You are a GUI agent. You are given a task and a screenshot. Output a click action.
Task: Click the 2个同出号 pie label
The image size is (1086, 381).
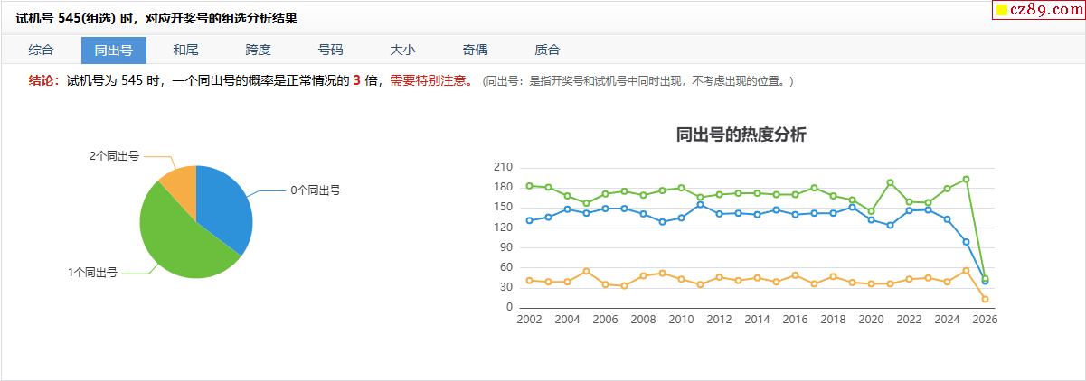tap(114, 156)
